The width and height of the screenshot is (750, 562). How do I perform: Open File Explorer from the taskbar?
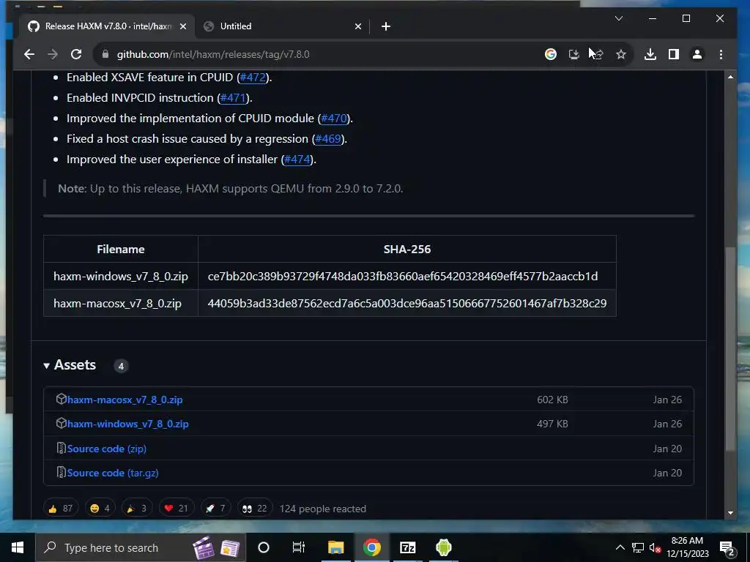pyautogui.click(x=335, y=547)
